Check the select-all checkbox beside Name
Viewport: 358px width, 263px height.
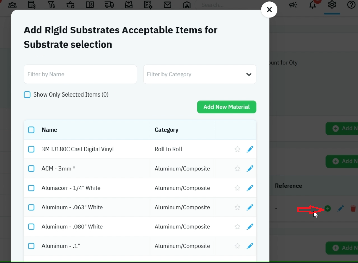coord(31,130)
